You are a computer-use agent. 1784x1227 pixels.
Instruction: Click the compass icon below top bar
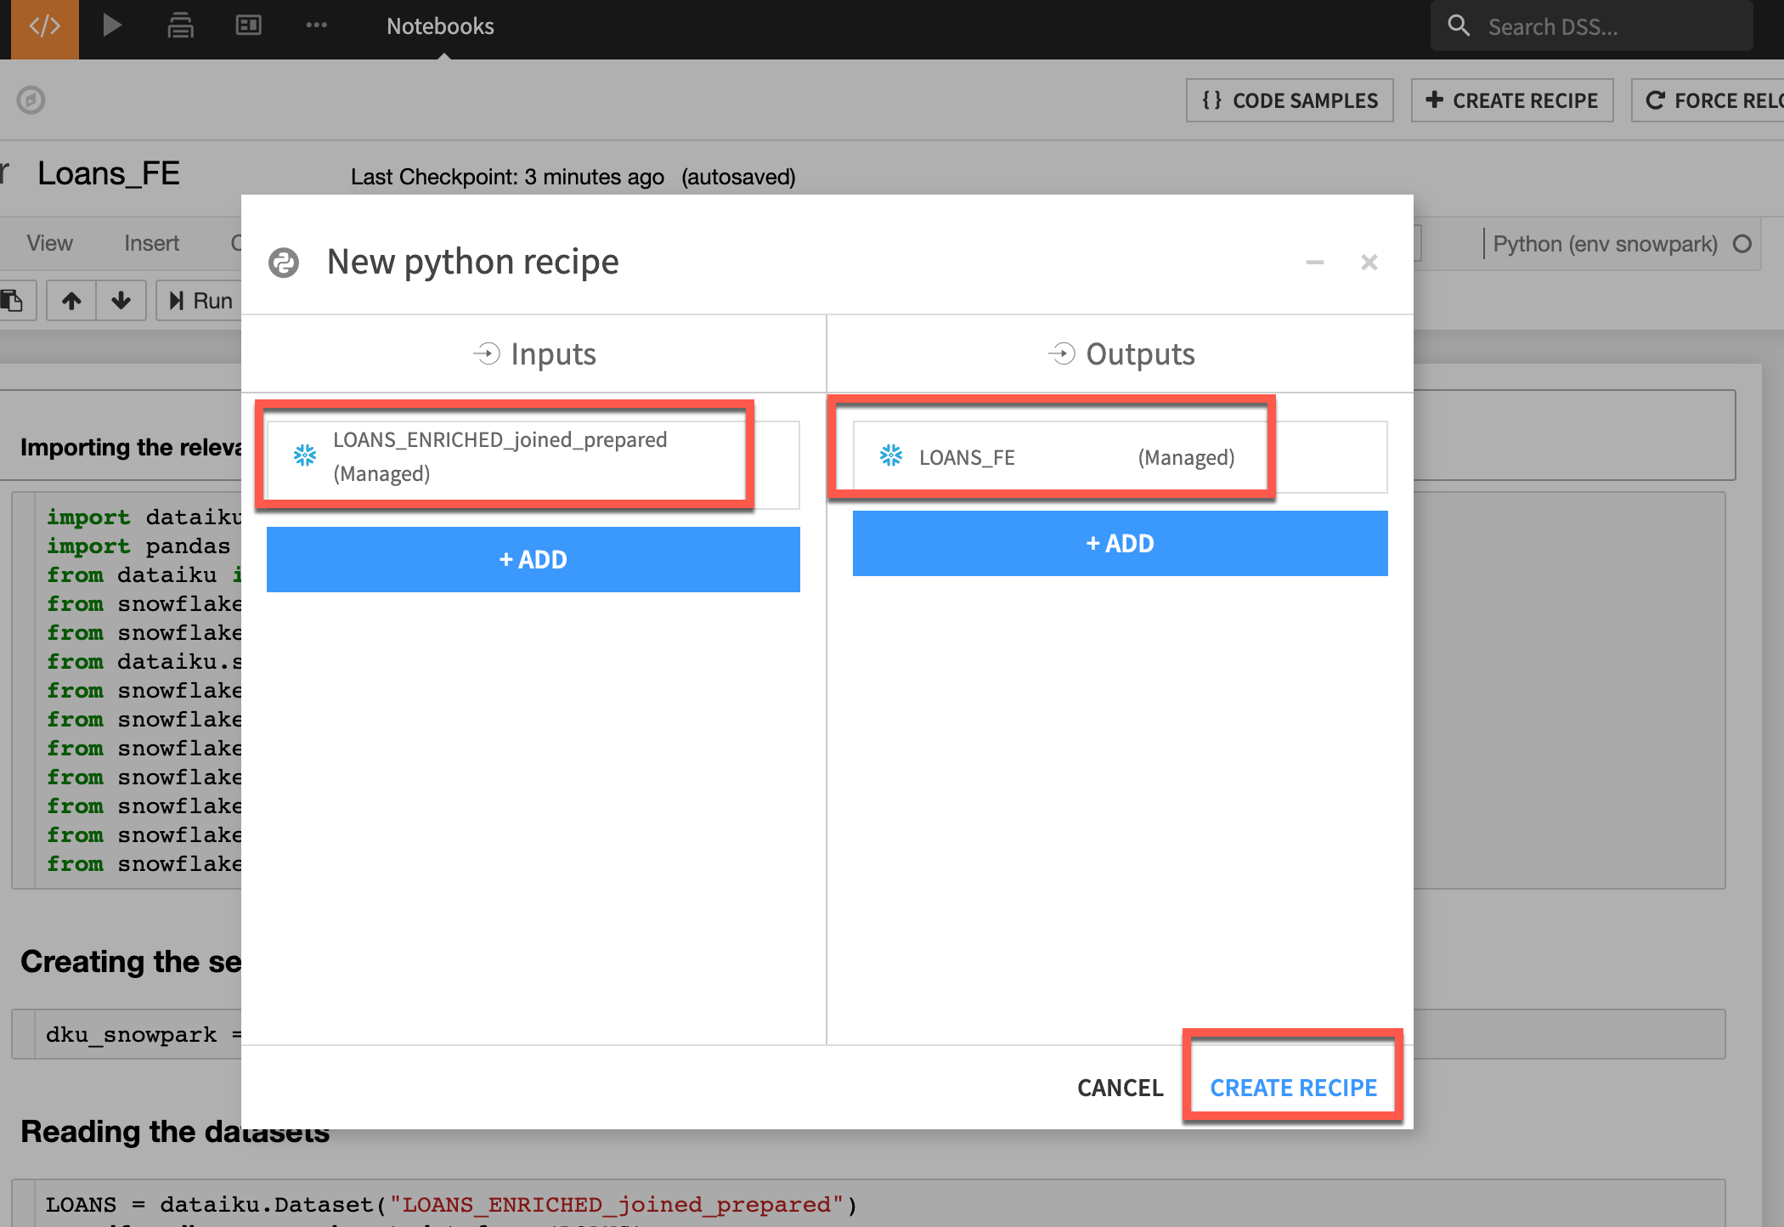click(31, 100)
